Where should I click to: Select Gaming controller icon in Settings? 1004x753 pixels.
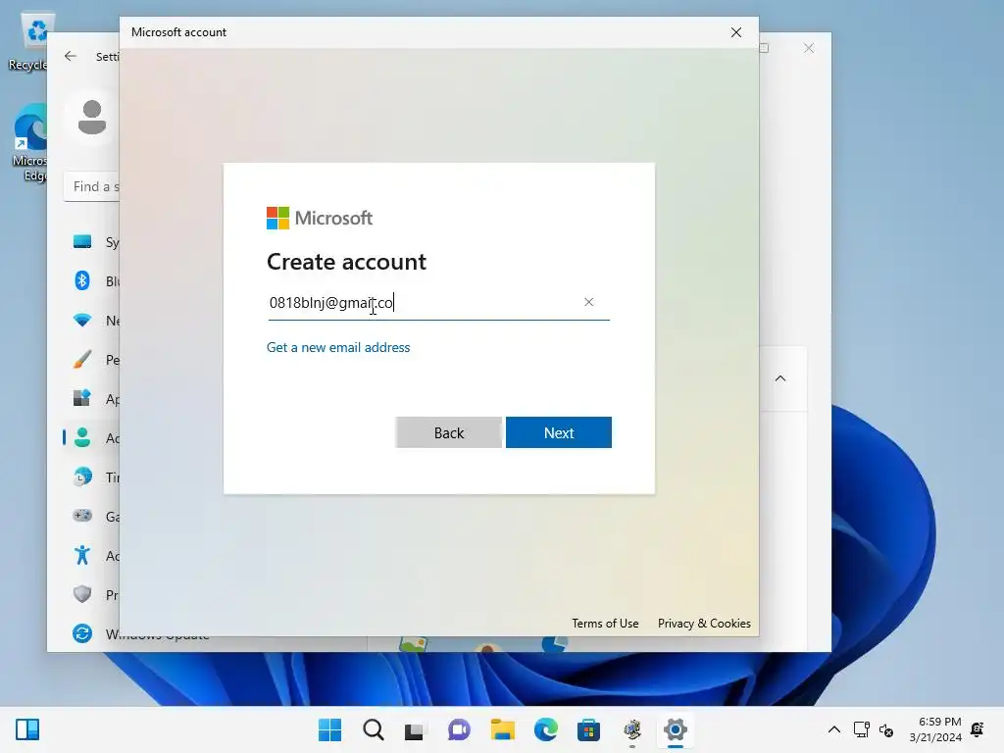[82, 516]
